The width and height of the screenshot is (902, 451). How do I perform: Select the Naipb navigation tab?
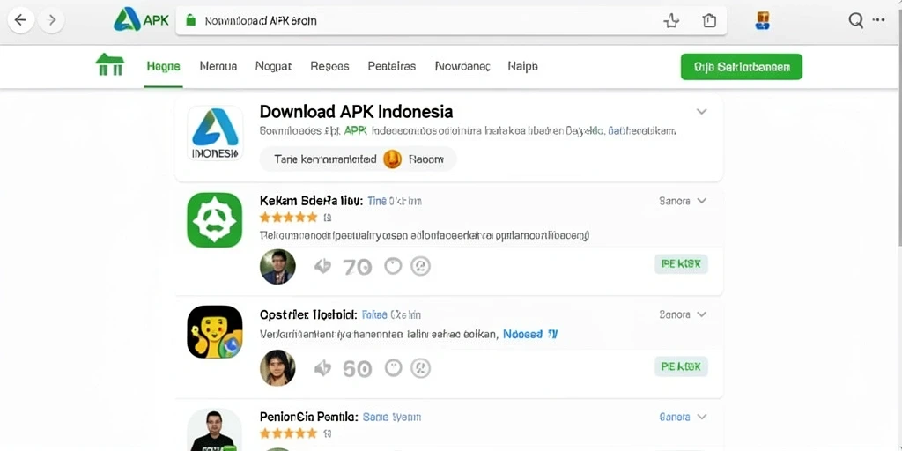[x=523, y=66]
